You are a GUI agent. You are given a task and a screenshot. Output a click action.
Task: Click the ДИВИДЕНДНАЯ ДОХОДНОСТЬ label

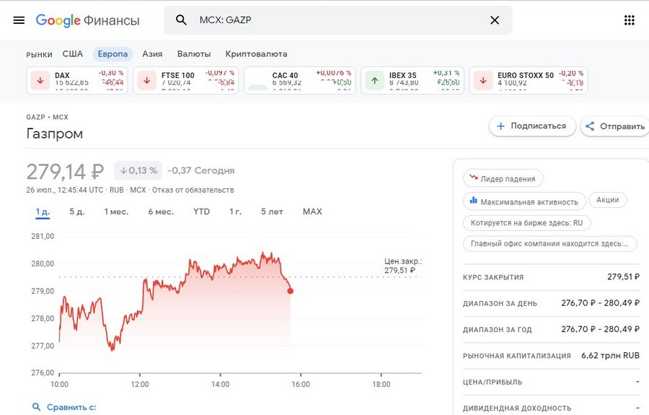tap(517, 409)
